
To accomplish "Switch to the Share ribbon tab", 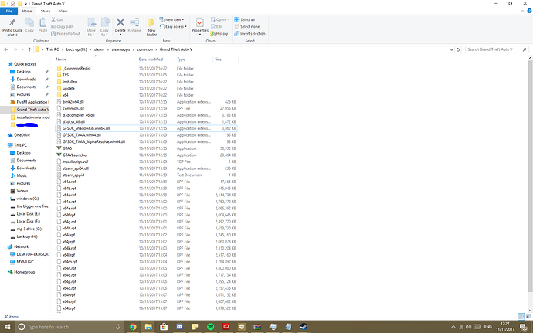I will point(46,11).
